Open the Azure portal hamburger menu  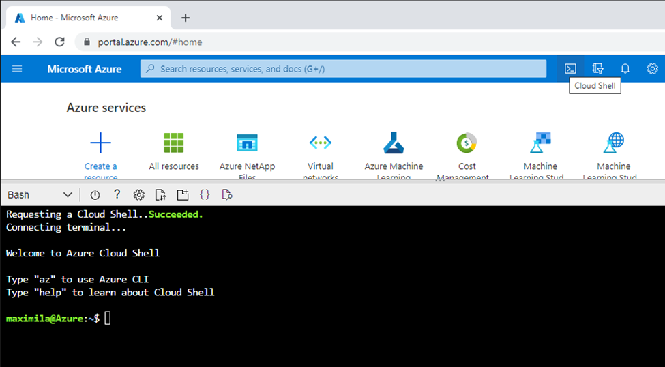point(17,69)
